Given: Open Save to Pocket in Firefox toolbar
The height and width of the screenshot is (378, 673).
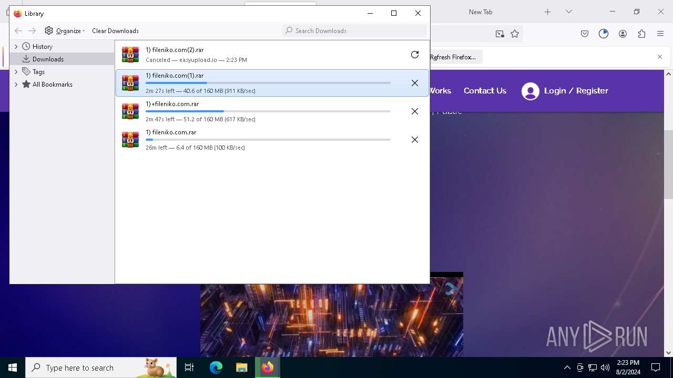Looking at the screenshot, I should pos(585,34).
